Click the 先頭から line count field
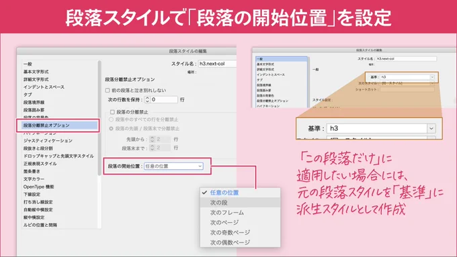This screenshot has width=457, height=257. (163, 140)
